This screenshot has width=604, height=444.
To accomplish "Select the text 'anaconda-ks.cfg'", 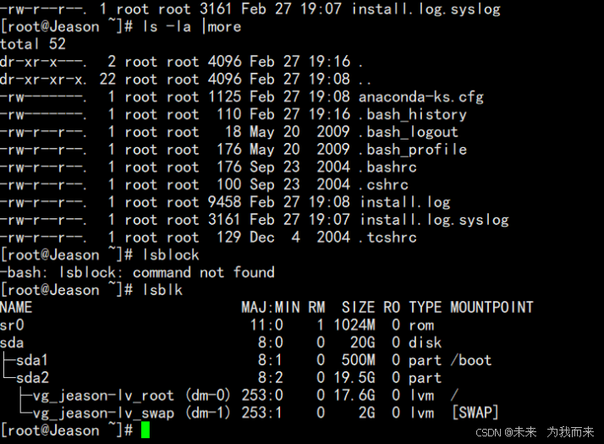I will [x=421, y=97].
